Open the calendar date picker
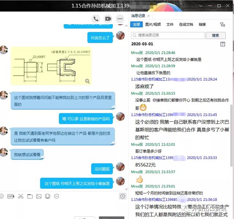The image size is (234, 219). (223, 44)
